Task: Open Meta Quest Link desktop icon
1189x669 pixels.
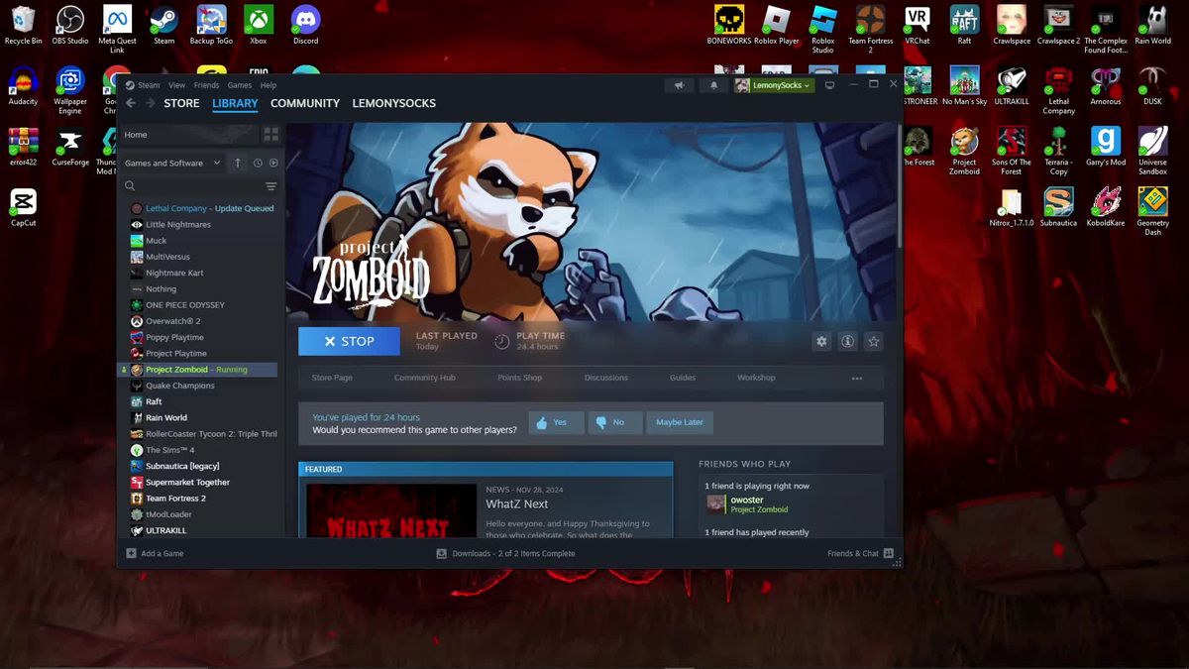Action: click(x=117, y=29)
